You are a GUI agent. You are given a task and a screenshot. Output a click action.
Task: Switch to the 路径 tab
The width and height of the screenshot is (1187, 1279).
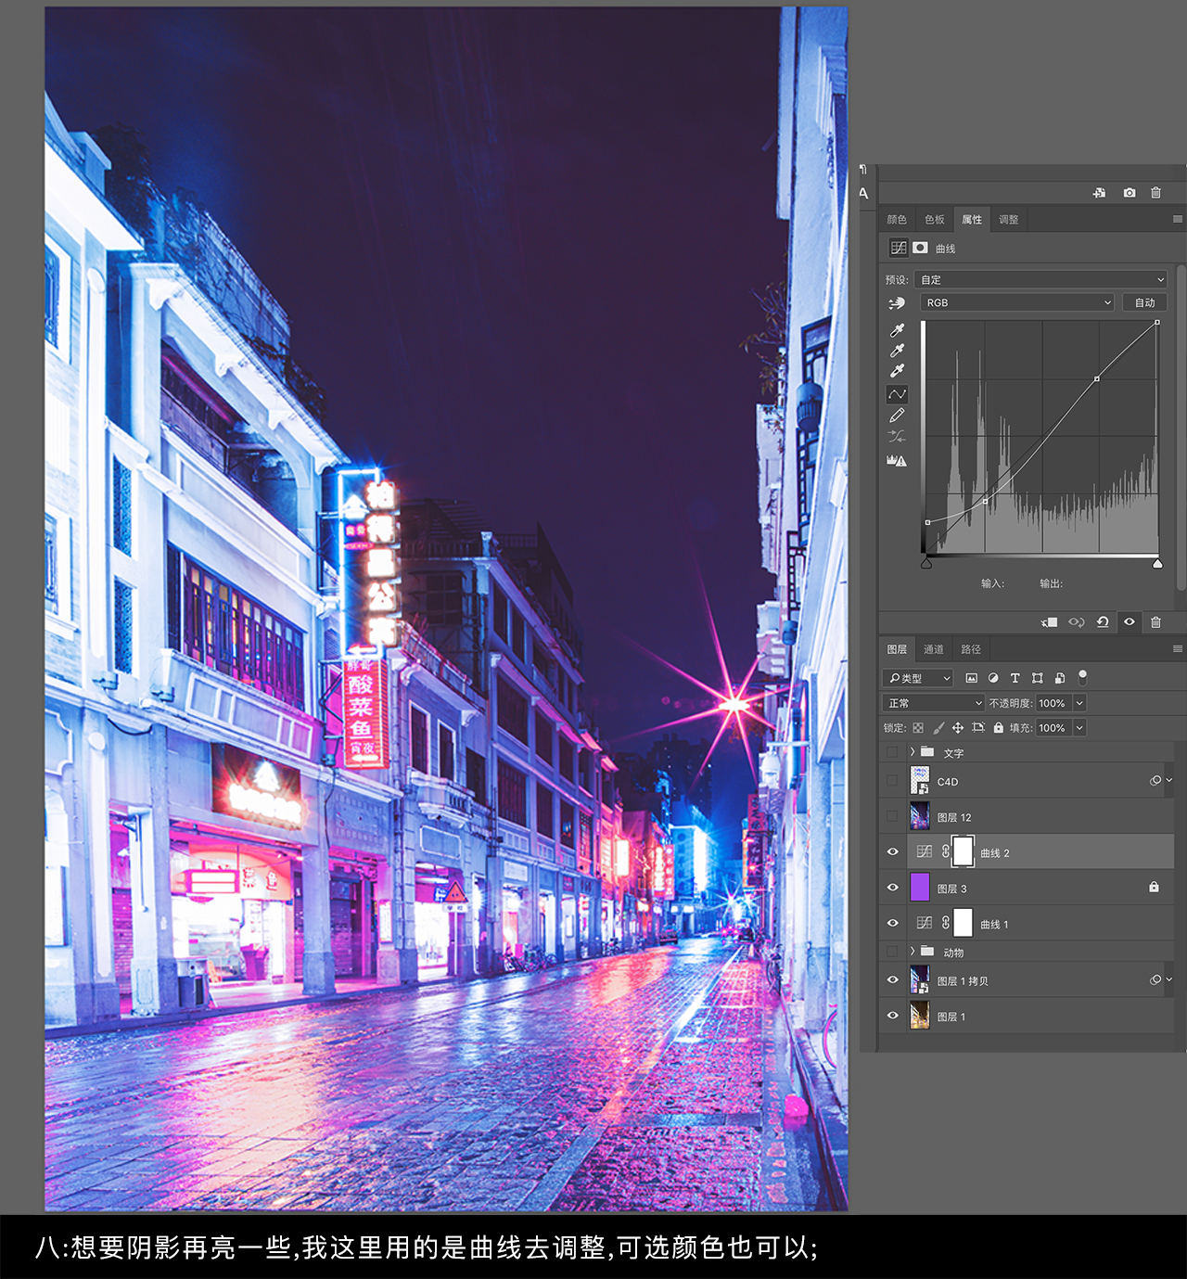click(971, 649)
